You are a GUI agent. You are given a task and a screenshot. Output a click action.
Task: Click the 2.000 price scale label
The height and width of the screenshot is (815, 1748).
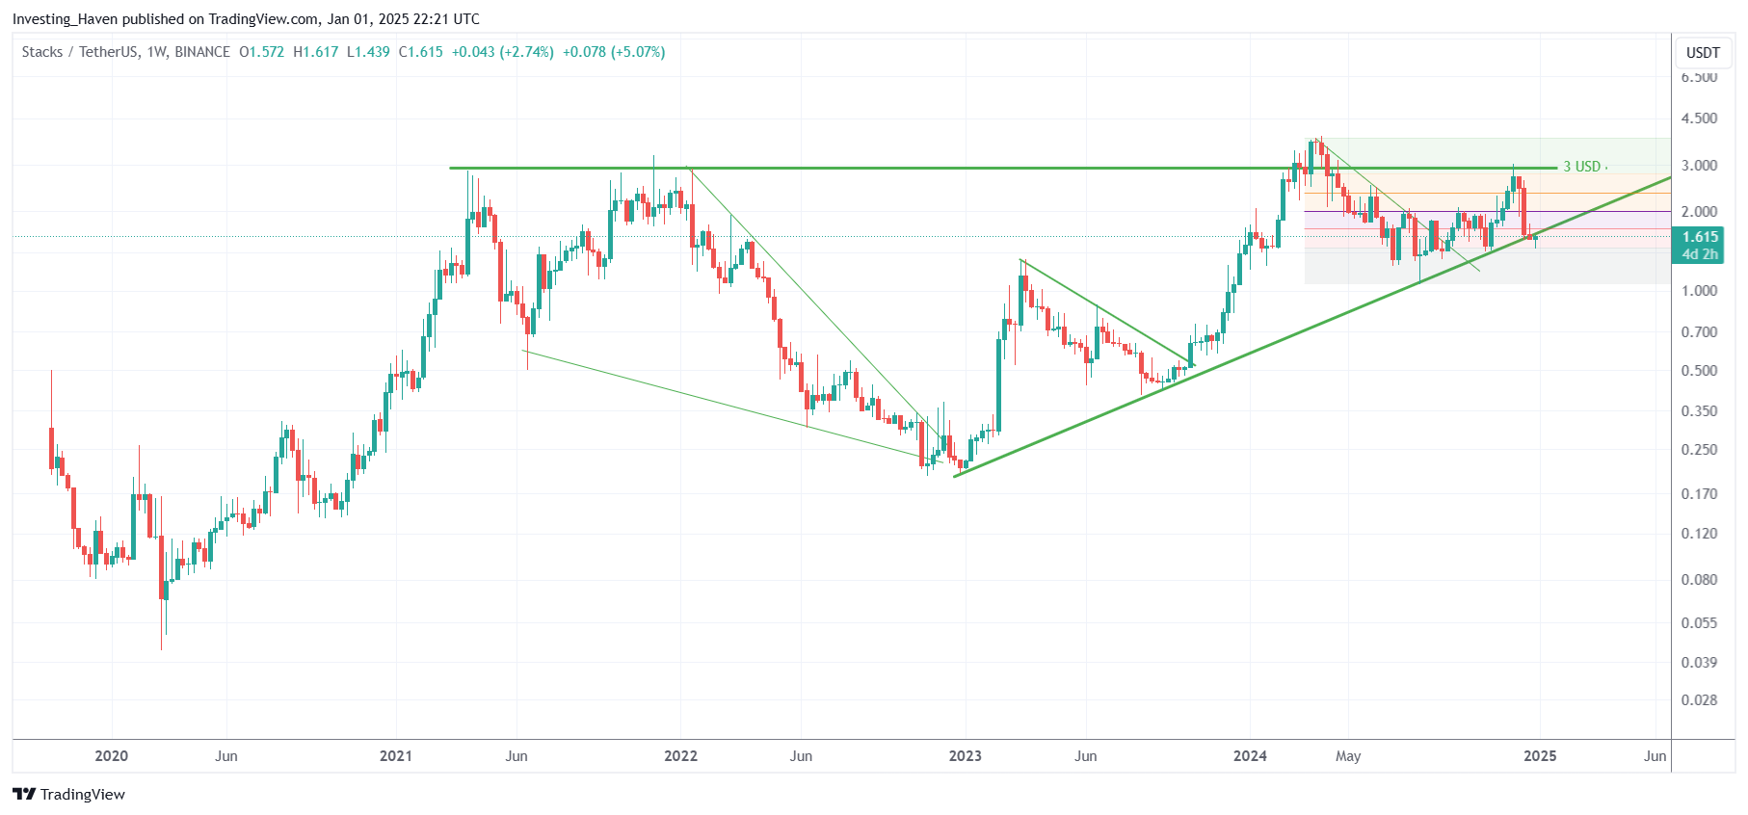click(x=1699, y=212)
